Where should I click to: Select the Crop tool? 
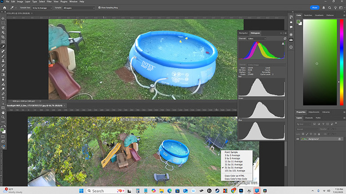click(3, 37)
